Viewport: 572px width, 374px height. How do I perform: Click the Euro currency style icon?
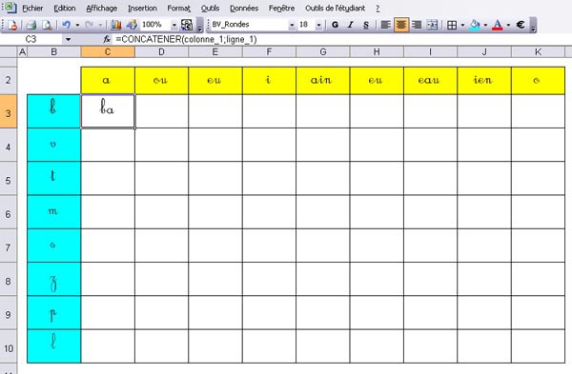521,25
